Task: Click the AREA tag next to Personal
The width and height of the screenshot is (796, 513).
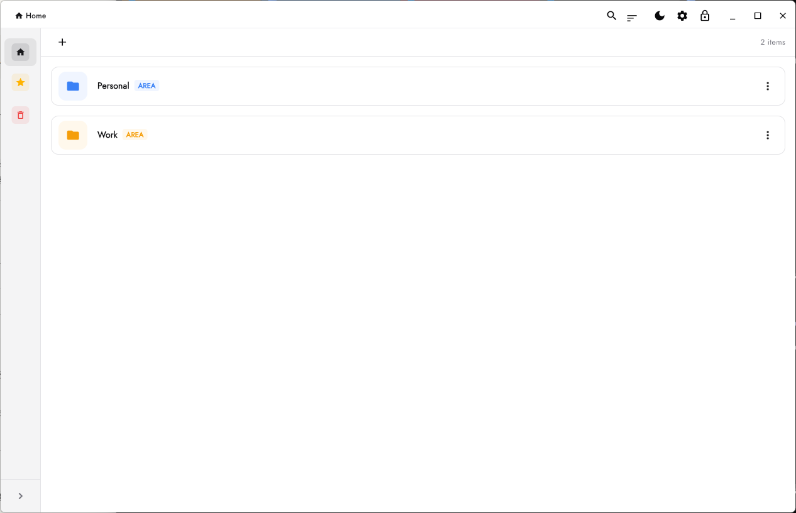Action: coord(146,86)
